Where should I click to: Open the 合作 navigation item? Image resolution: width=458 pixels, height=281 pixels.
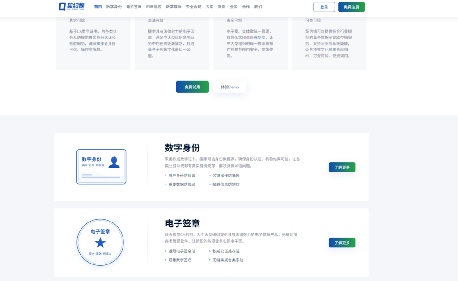(x=246, y=7)
